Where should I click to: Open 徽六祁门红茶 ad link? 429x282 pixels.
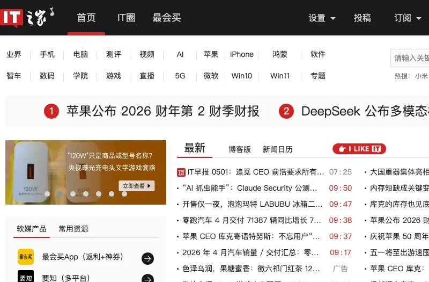(251, 269)
